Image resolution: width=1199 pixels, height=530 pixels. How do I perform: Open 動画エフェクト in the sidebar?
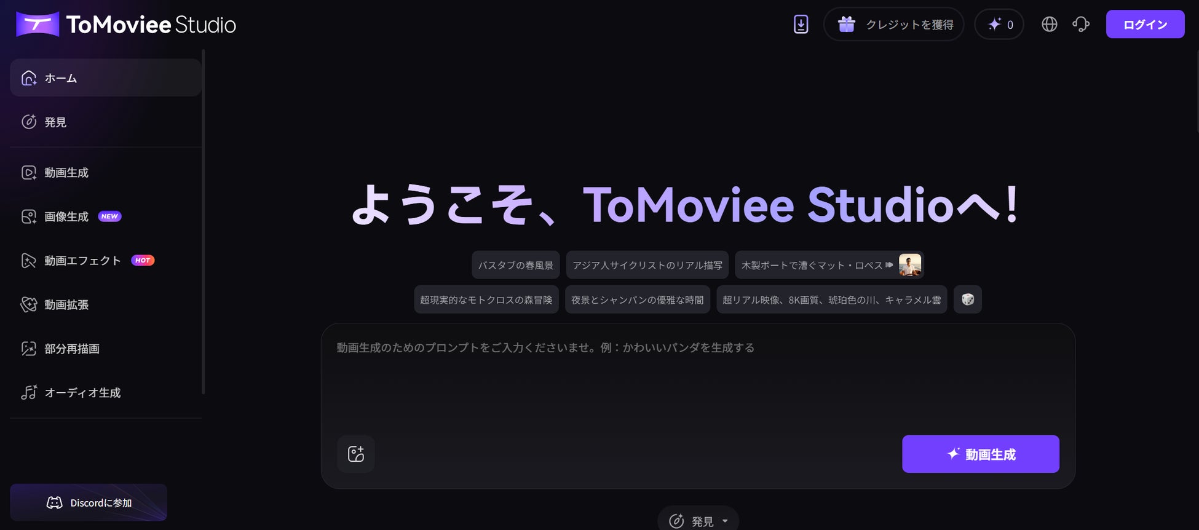[x=106, y=261]
